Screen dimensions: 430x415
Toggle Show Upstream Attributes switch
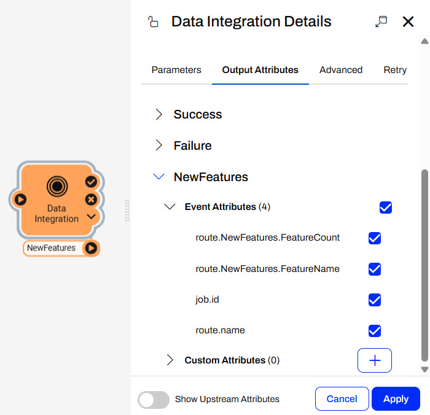pos(154,400)
